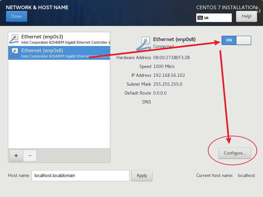Add a network device with plus button

[x=16, y=156]
